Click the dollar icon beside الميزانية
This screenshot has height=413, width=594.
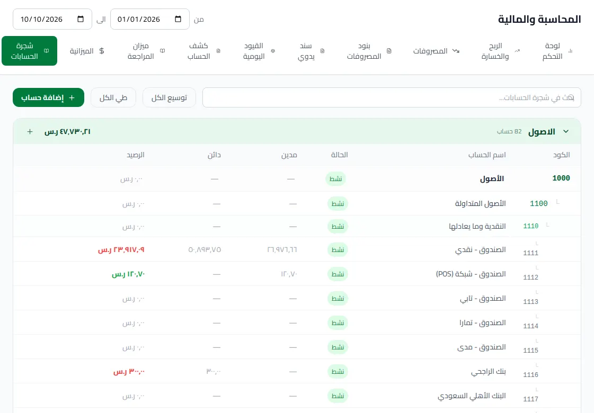102,51
